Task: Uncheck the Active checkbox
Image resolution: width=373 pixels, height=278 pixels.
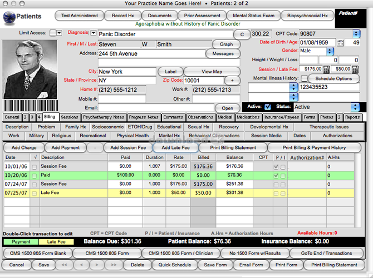Action: (268, 107)
